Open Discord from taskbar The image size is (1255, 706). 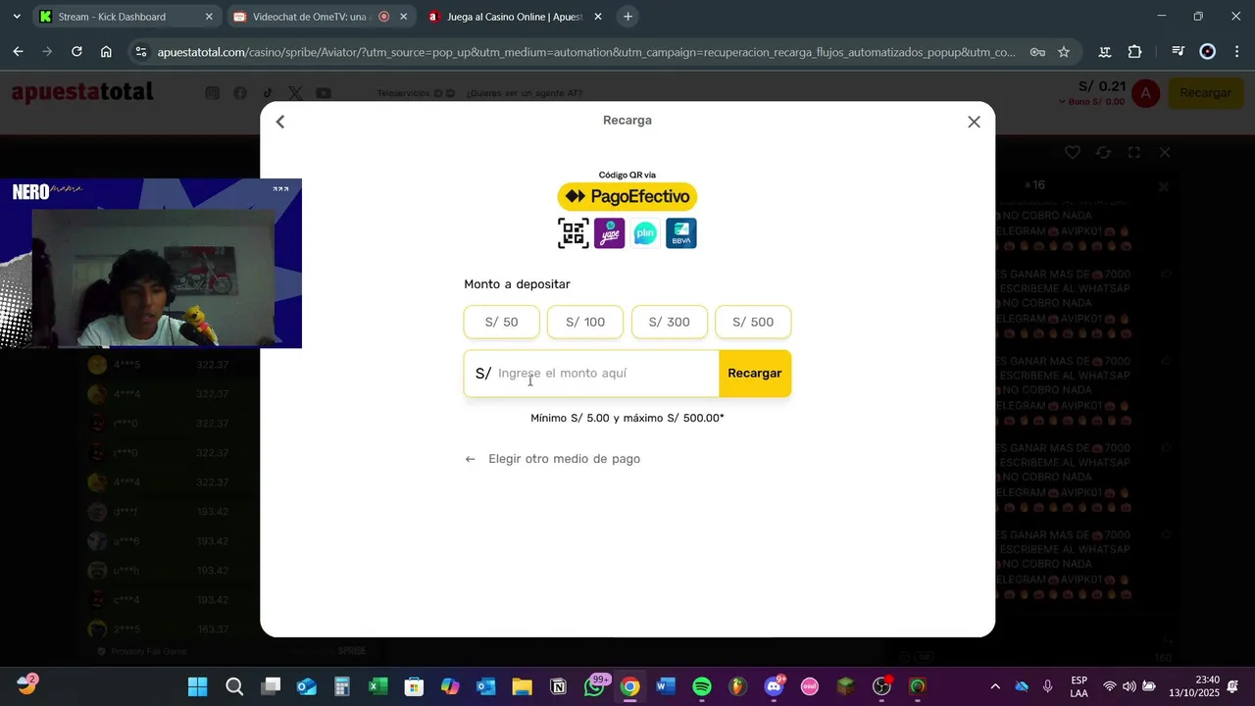(774, 686)
